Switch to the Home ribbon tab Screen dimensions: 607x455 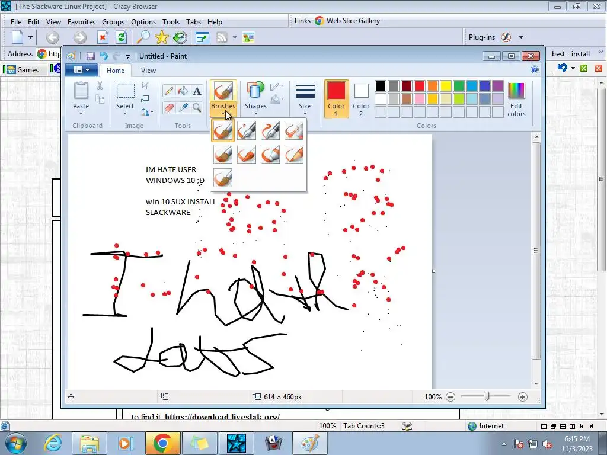(116, 71)
